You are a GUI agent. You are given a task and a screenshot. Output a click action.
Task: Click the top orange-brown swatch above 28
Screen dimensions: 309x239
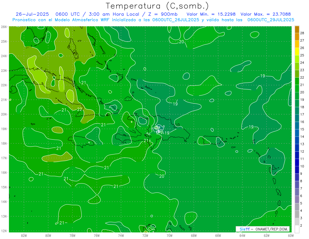pos(297,29)
